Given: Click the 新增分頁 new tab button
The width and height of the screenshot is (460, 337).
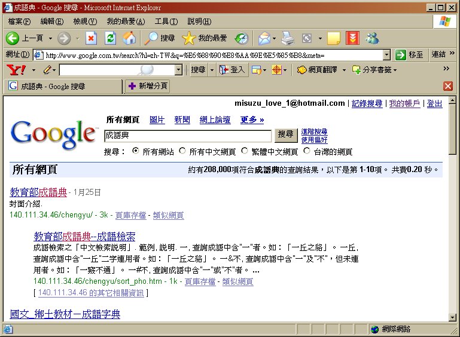Looking at the screenshot, I should (148, 86).
